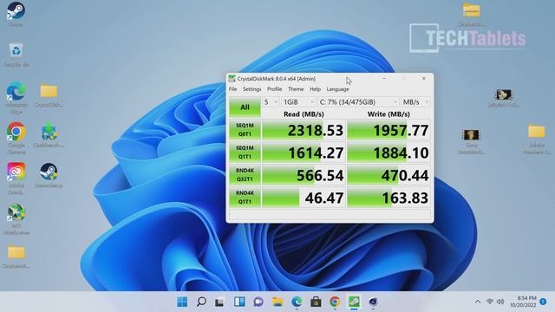Image resolution: width=555 pixels, height=312 pixels.
Task: Open the Cinebench icon on the taskbar
Action: pos(373,302)
